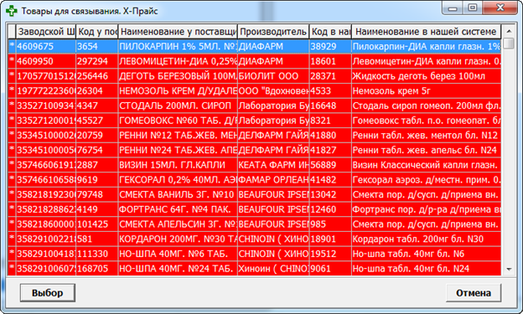The height and width of the screenshot is (314, 523).
Task: Select the ПИЛОКАРПИН 1% 5МЛ. row
Action: (x=255, y=46)
